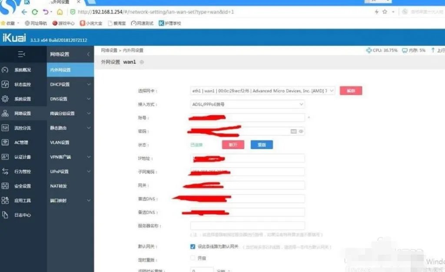Expand the DHCP设置 submenu chevron
The image size is (445, 272).
tap(89, 84)
